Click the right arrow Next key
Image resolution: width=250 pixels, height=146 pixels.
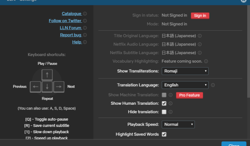coord(59,87)
